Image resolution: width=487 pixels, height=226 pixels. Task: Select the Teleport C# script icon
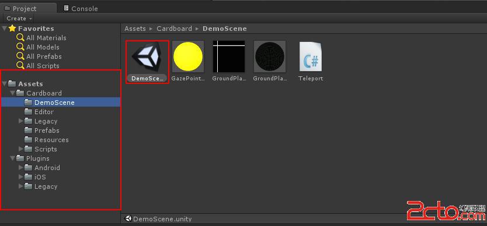[x=311, y=57]
